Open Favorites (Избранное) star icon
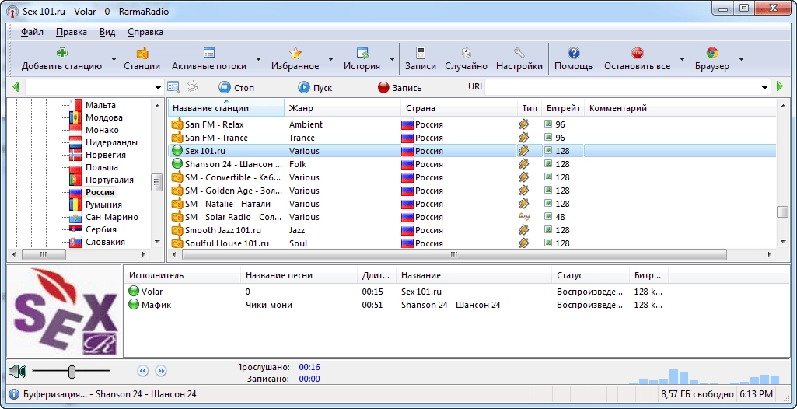 [295, 53]
